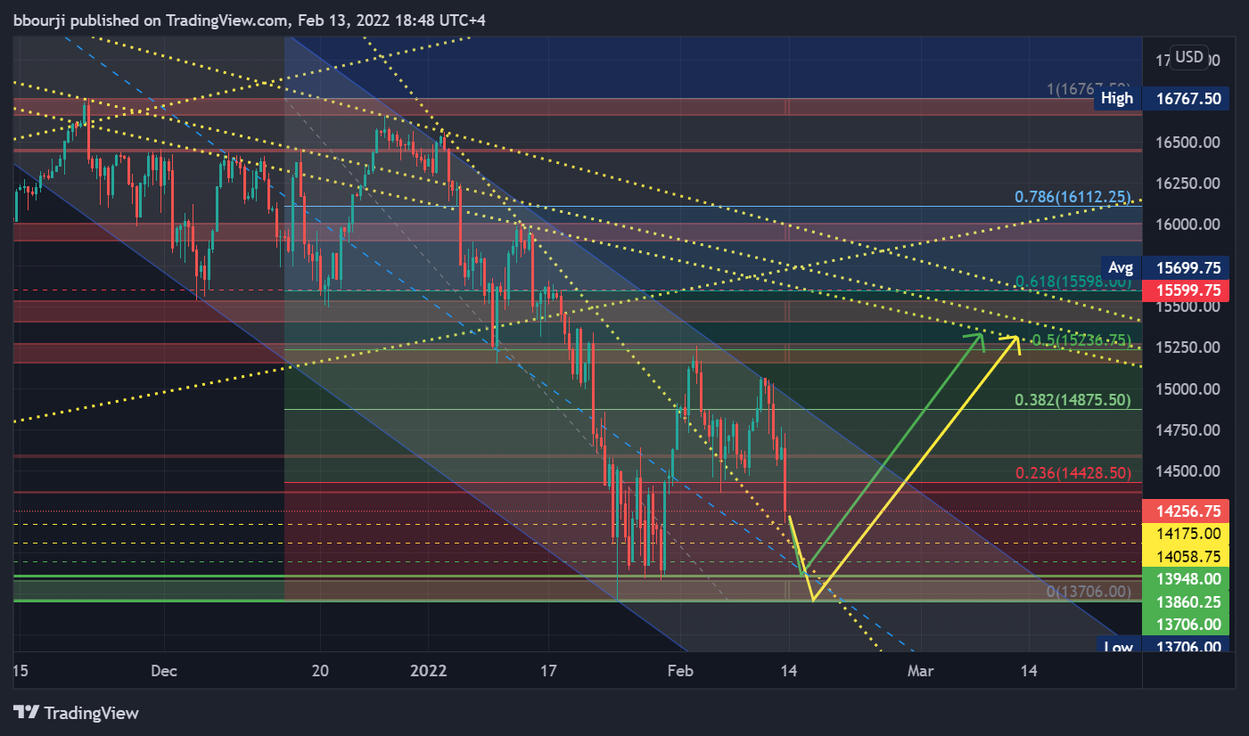Click the Feb label on time axis
The width and height of the screenshot is (1249, 736).
[x=679, y=671]
